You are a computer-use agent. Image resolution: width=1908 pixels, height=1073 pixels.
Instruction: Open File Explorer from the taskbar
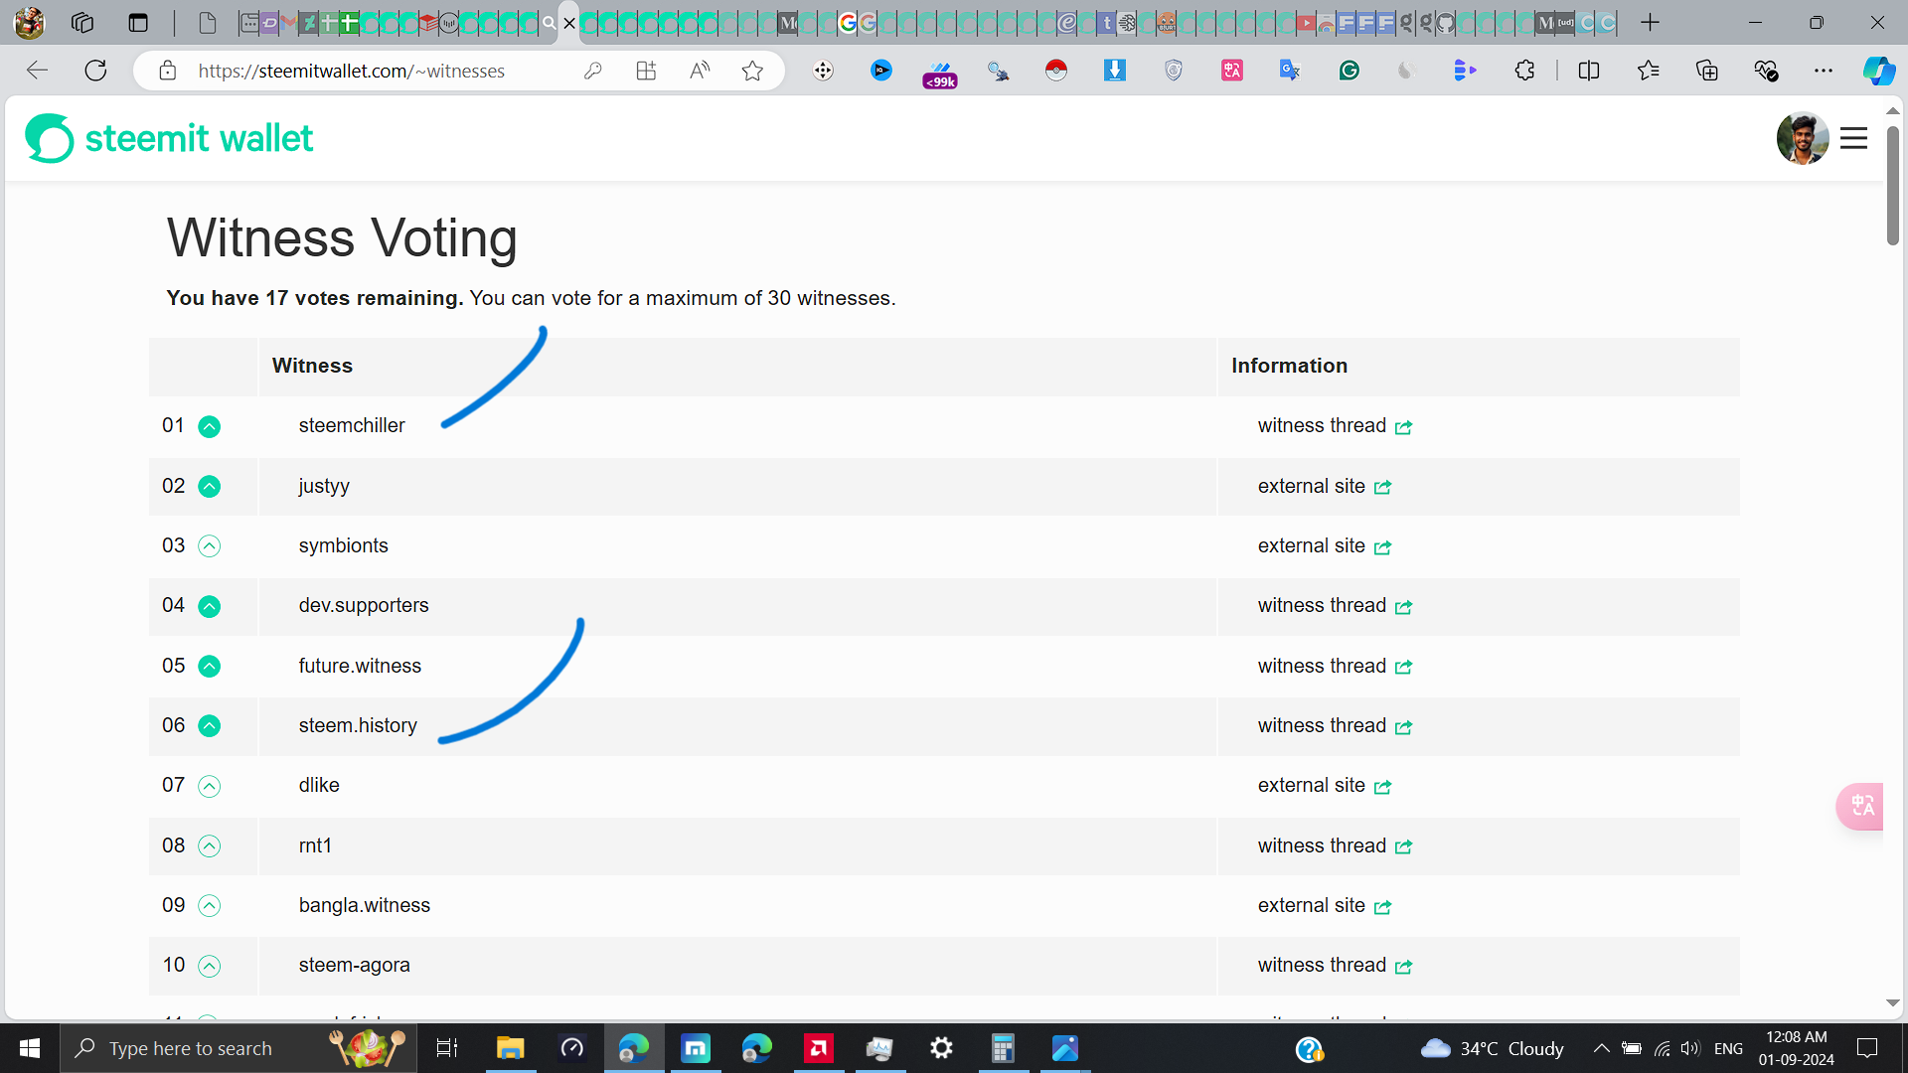510,1048
